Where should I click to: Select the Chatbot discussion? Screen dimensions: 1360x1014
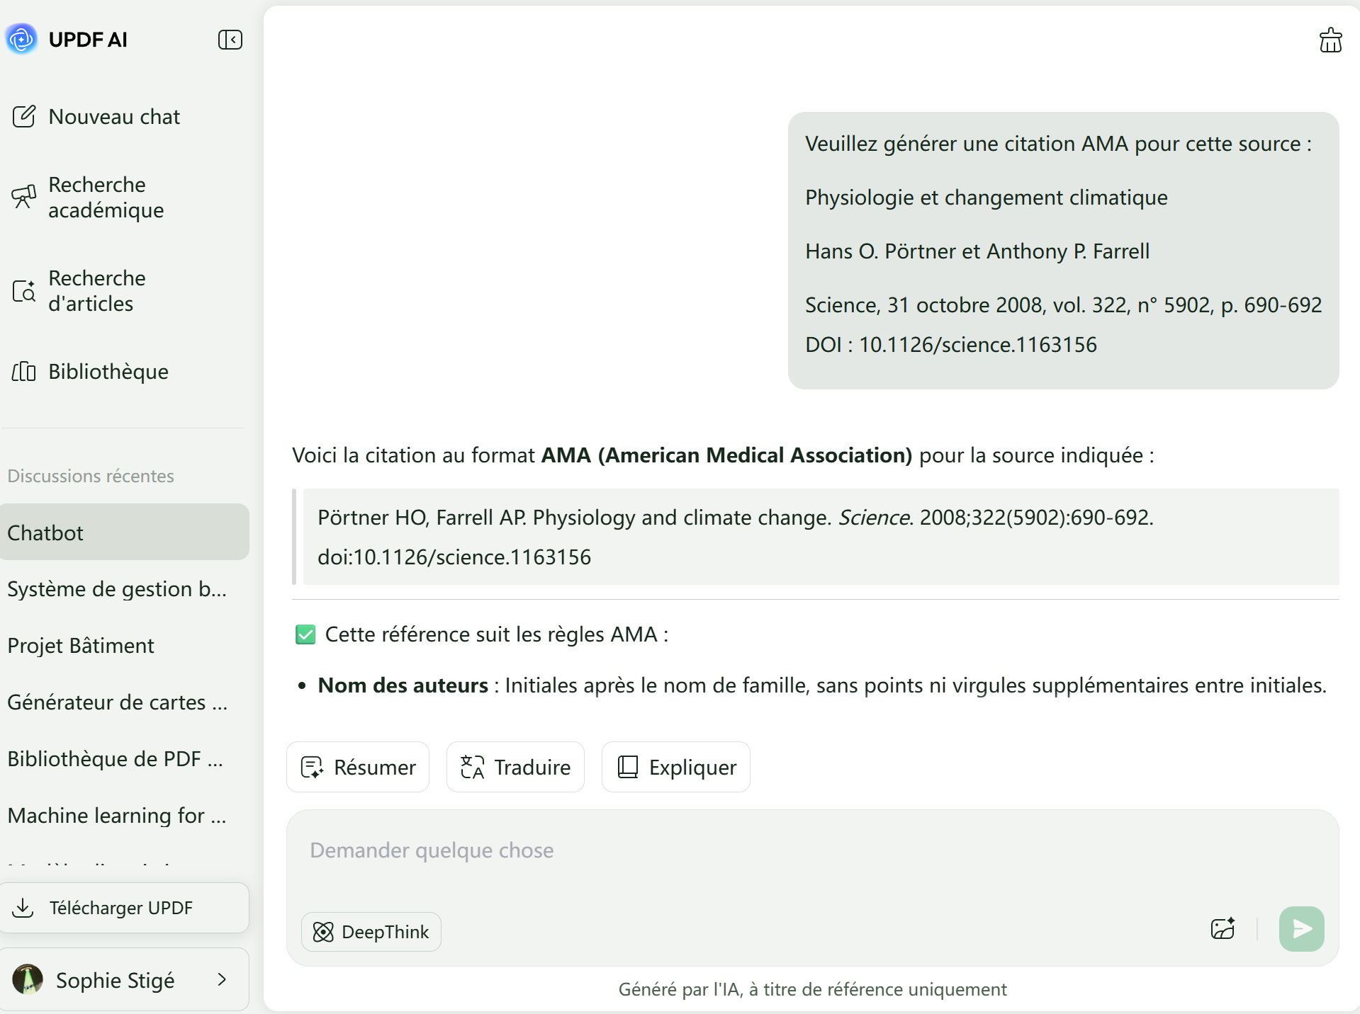pyautogui.click(x=124, y=532)
